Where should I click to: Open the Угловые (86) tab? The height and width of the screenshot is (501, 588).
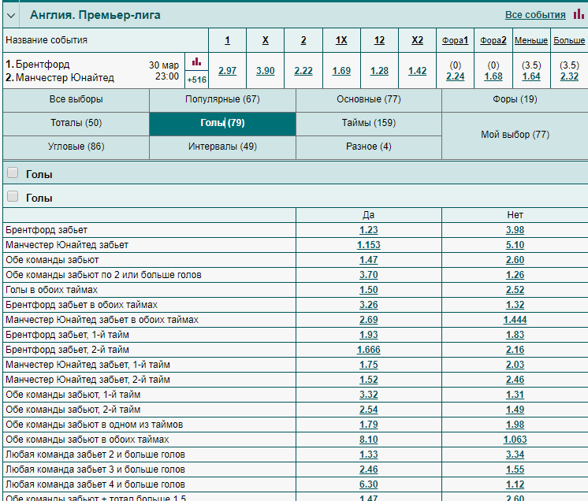[x=76, y=147]
